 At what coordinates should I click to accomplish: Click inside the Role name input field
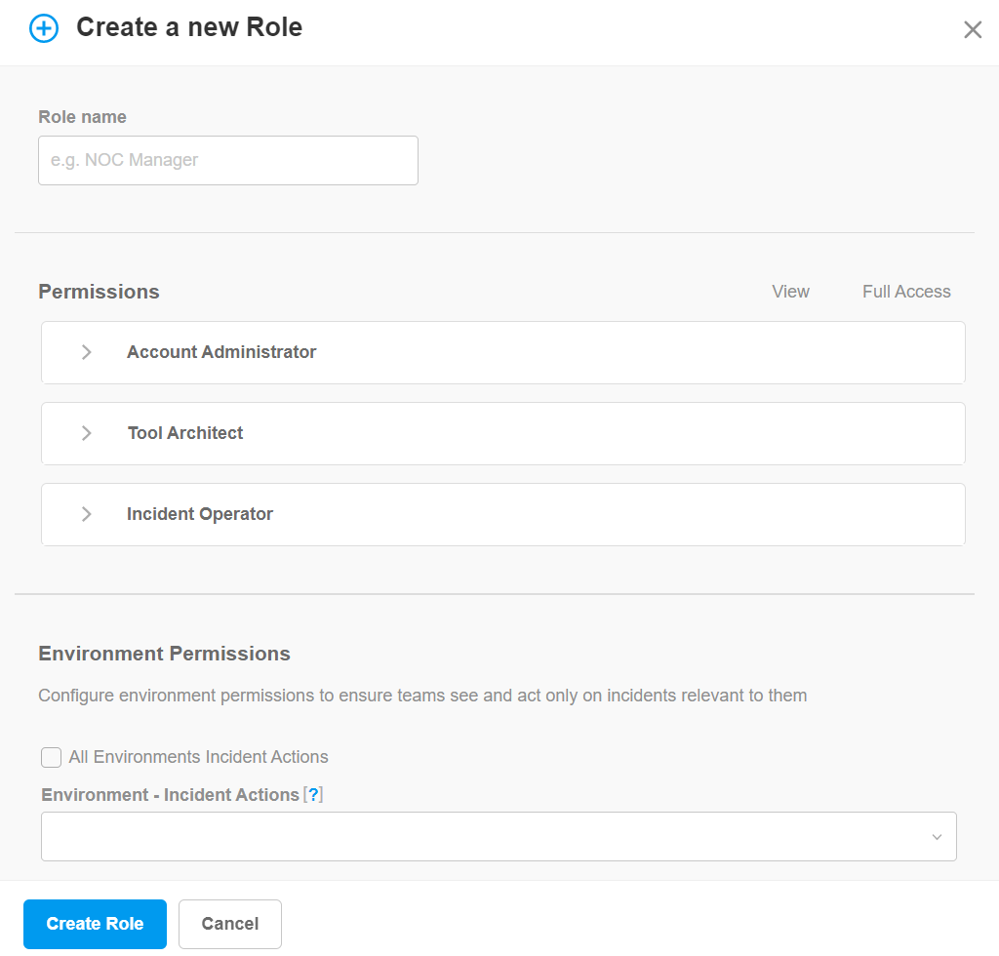pos(227,160)
